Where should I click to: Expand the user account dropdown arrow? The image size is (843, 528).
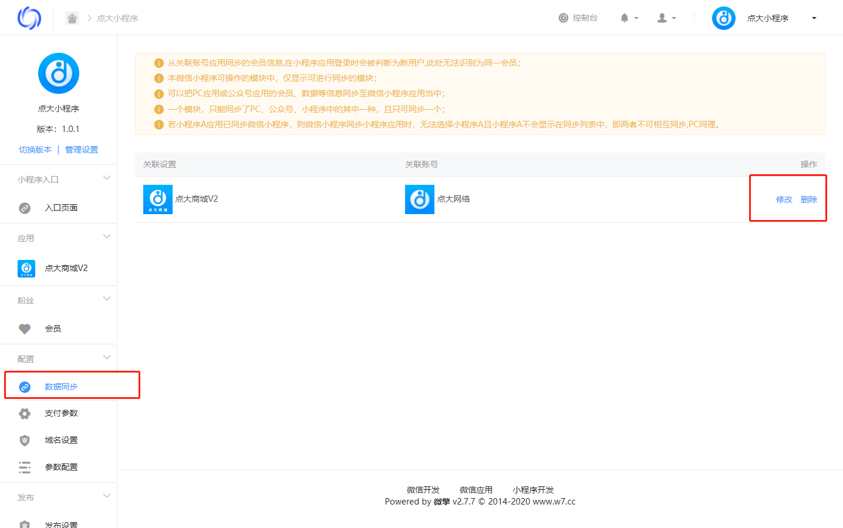point(674,18)
